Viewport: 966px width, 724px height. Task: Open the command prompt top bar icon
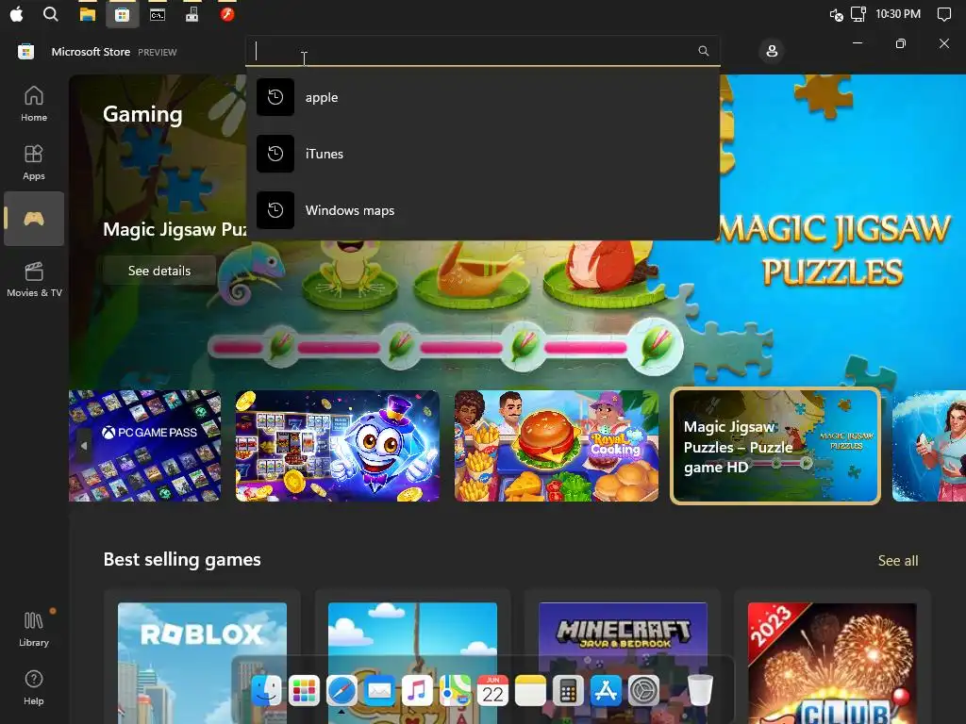click(158, 15)
